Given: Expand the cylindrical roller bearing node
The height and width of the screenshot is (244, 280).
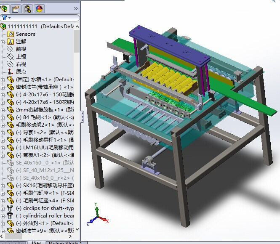Looking at the screenshot, I should pos(3,216).
